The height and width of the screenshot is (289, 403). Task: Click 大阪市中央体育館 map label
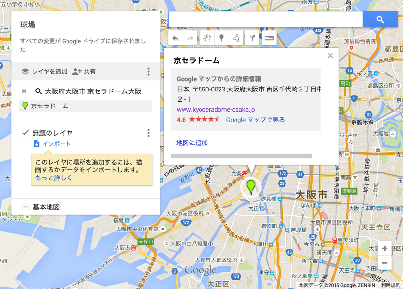(137, 229)
